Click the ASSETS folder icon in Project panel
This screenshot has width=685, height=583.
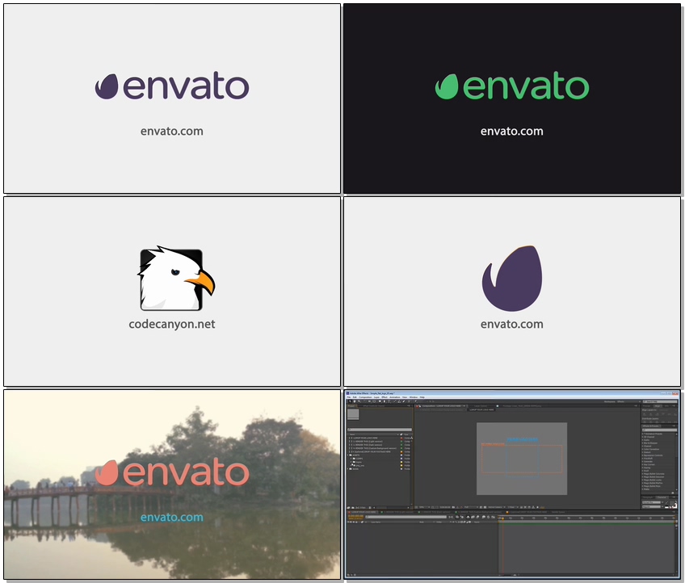[351, 455]
